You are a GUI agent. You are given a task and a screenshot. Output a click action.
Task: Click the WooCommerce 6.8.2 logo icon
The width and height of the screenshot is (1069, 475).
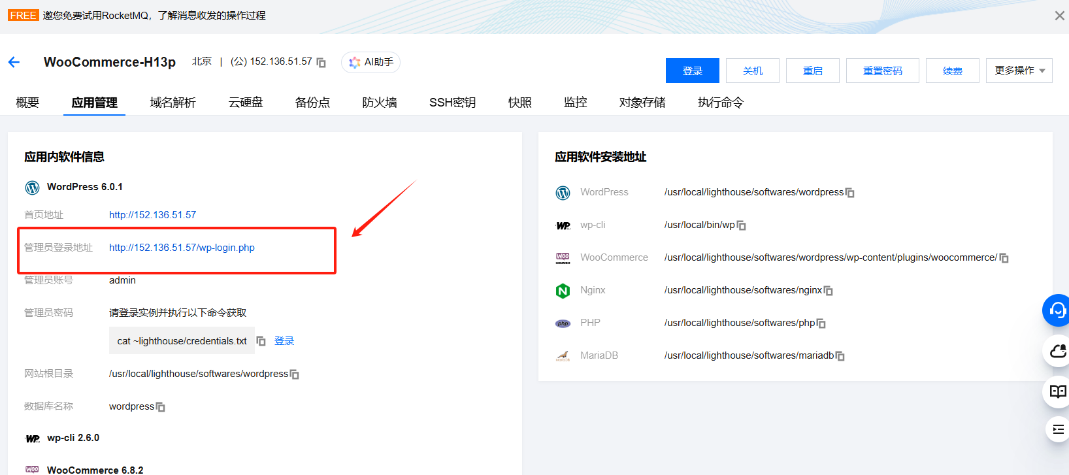[32, 470]
